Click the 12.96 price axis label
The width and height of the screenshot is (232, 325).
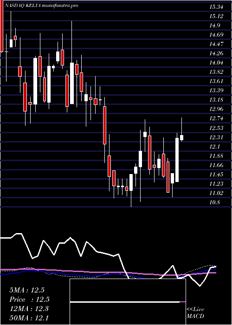[216, 109]
